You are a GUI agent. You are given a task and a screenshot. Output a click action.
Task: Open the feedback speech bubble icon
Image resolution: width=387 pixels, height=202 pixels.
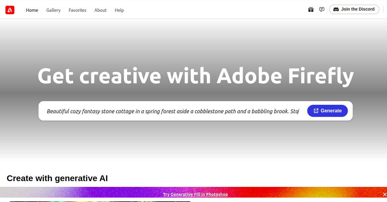point(322,9)
